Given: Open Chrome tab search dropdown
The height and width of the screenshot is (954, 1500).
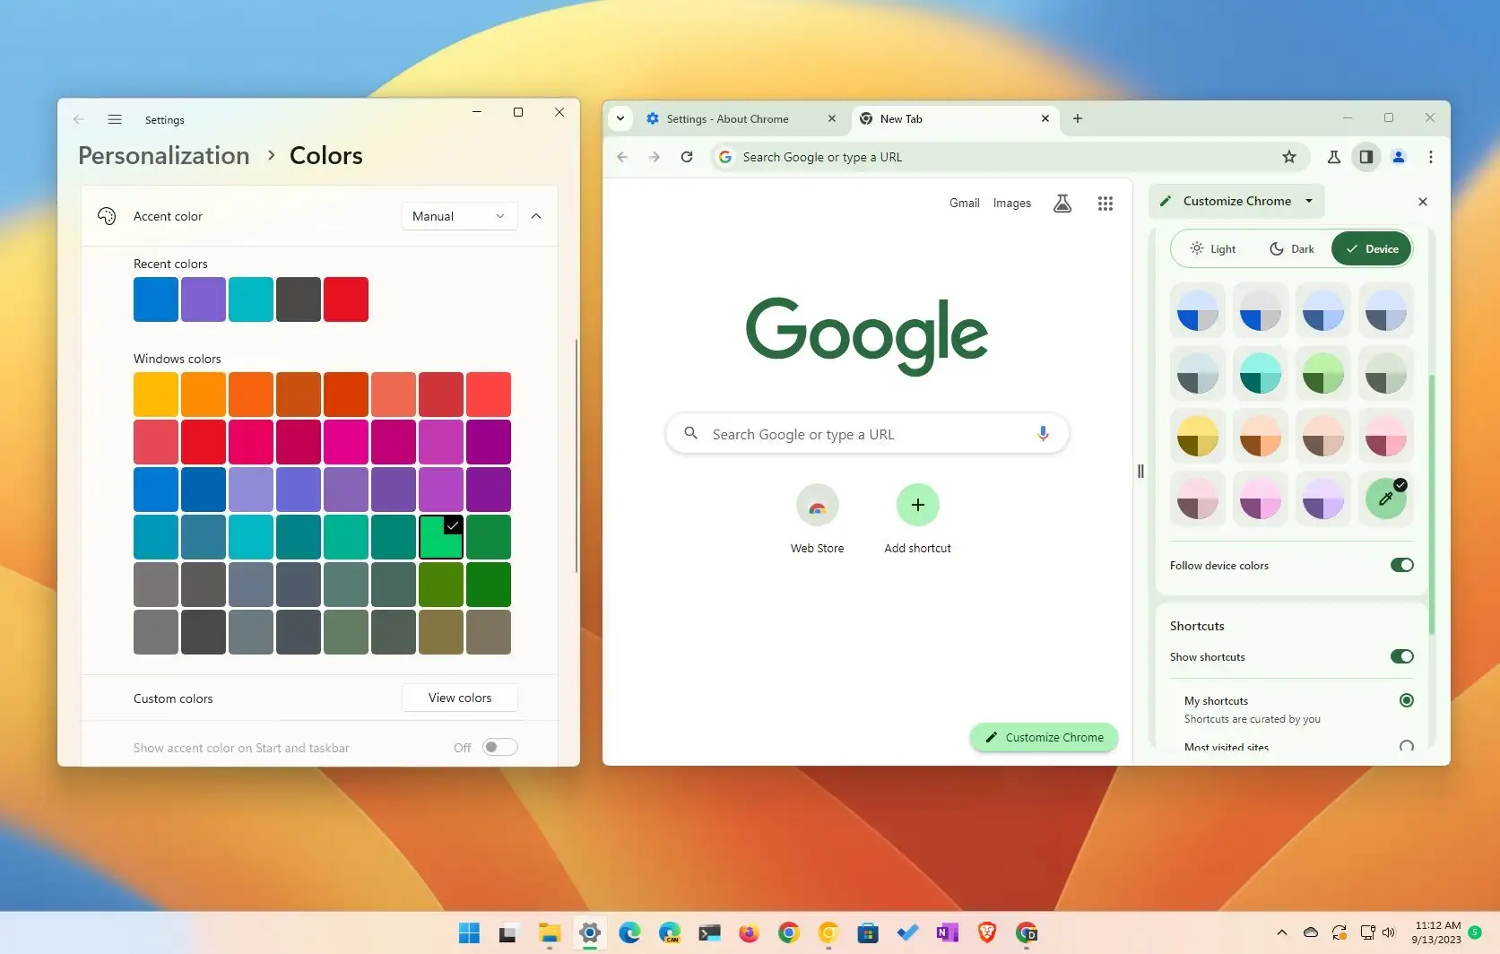Looking at the screenshot, I should click(x=620, y=118).
